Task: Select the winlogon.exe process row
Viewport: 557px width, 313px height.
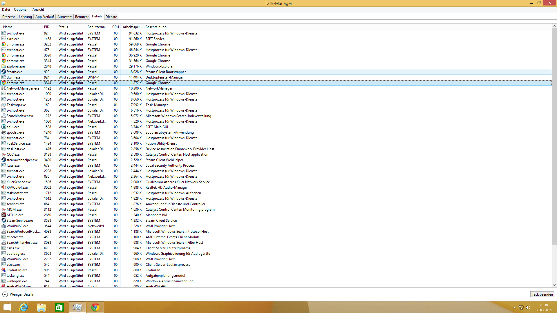Action: [276, 281]
